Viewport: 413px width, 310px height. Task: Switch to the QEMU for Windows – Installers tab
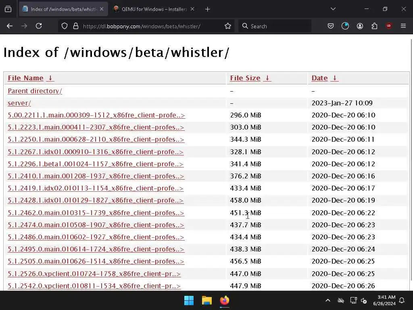coord(154,9)
